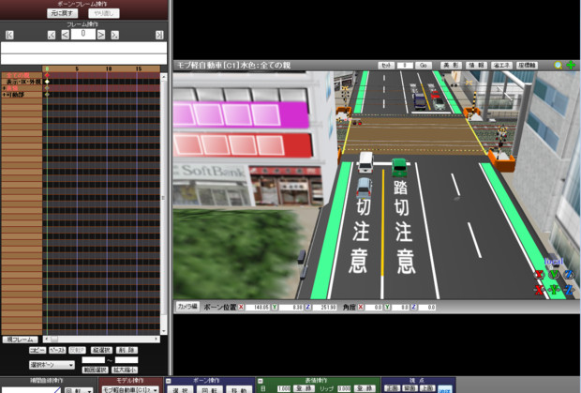Screen dimensions: 581x393
Task: Click the 縦選択 vertical select button
Action: pos(101,350)
